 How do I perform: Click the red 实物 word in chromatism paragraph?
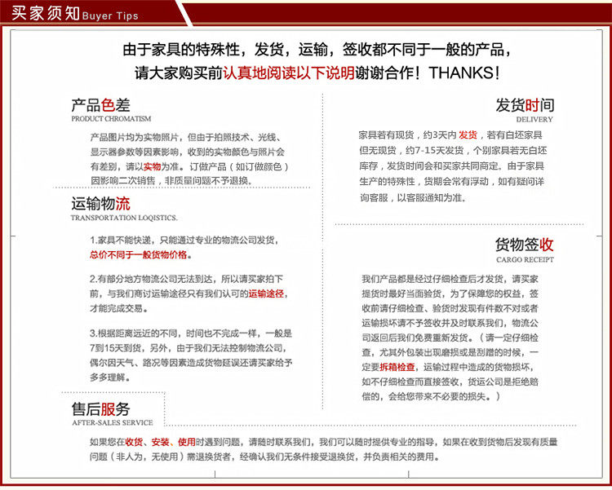point(153,166)
